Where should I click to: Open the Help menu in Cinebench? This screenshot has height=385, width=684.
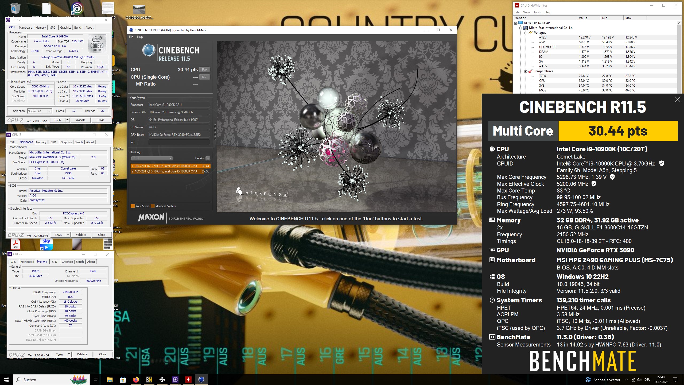(140, 37)
